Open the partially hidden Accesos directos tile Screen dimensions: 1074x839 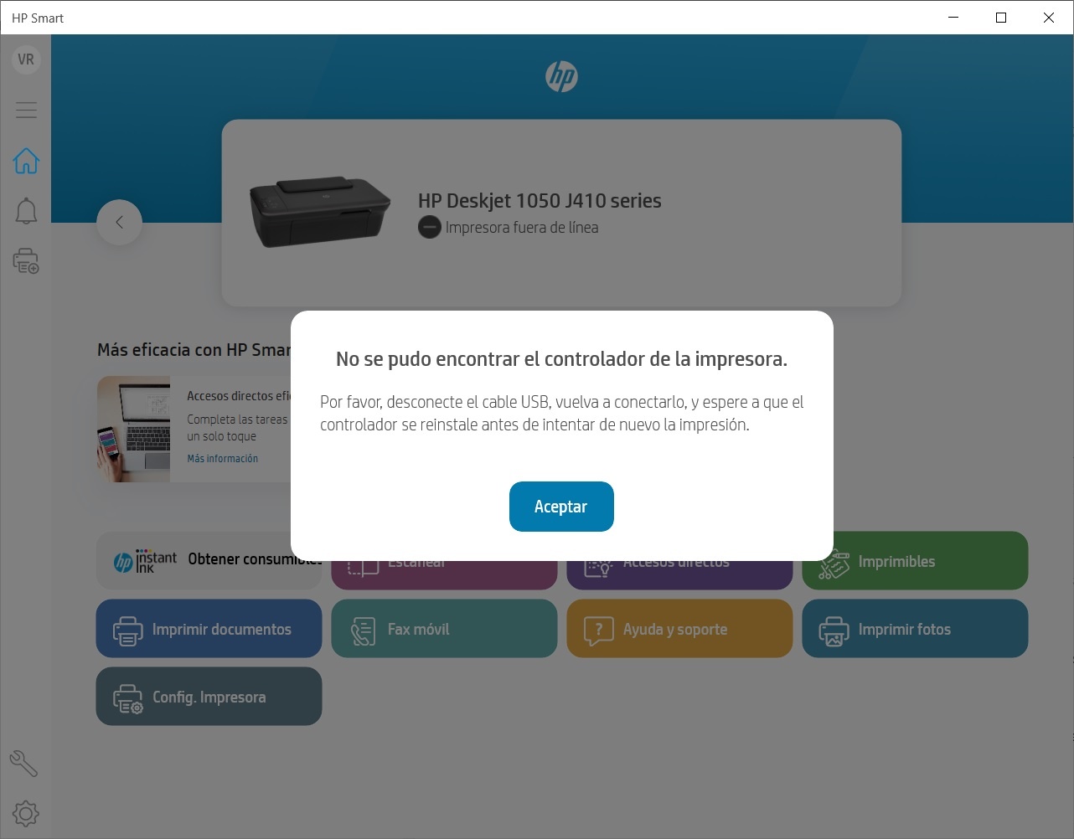point(679,574)
